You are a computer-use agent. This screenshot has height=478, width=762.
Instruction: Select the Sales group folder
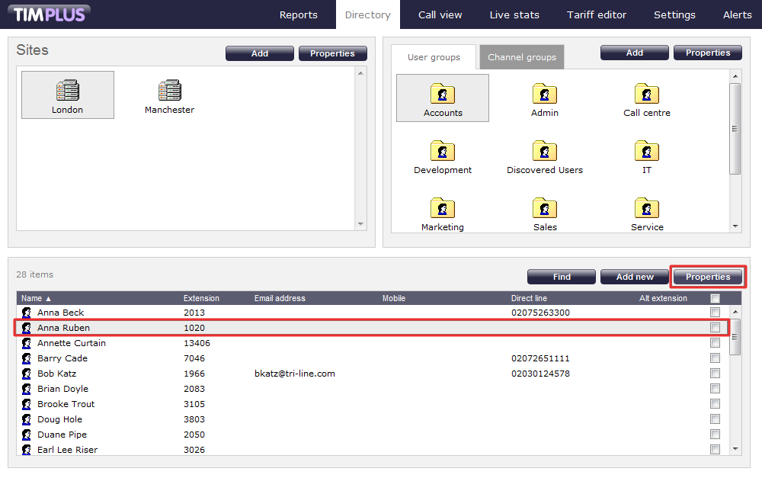coord(545,209)
